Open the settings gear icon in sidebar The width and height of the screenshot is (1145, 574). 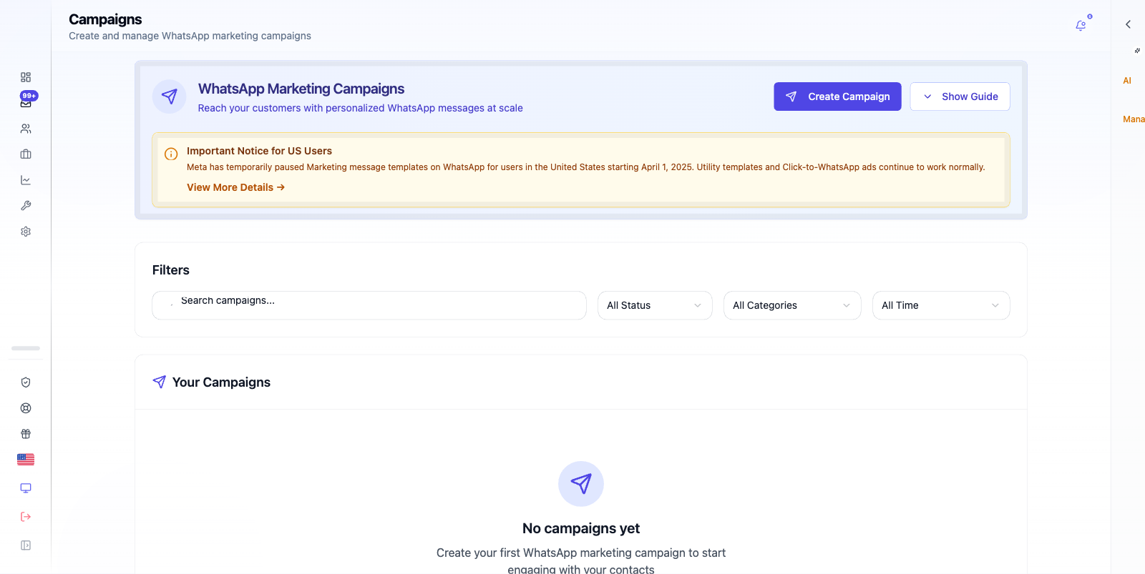tap(26, 232)
